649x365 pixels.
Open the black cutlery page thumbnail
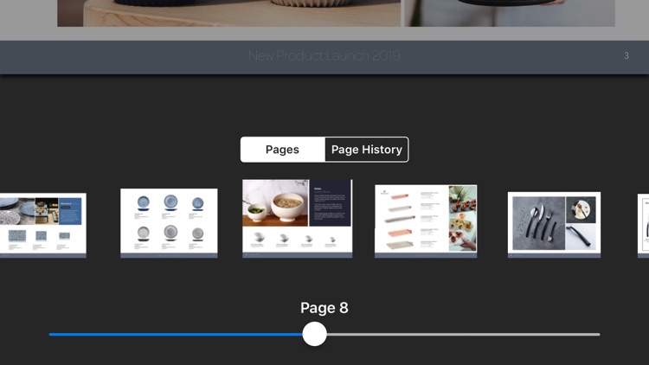tap(554, 225)
